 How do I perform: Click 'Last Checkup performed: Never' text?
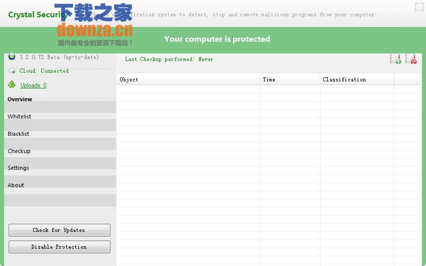pyautogui.click(x=169, y=59)
